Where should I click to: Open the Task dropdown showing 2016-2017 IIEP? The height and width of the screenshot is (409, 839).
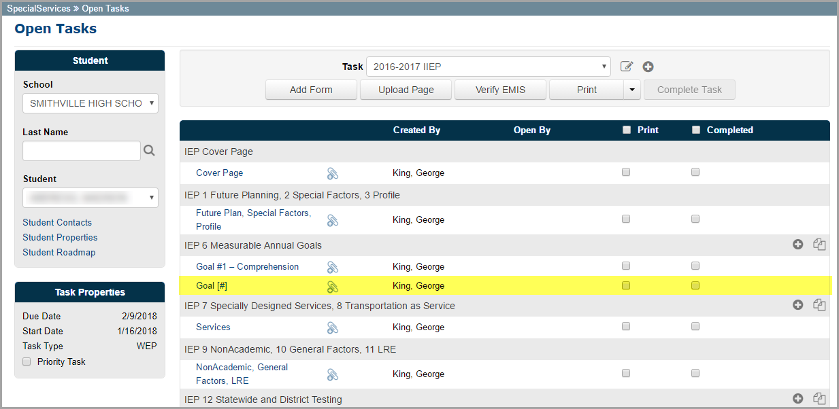click(x=489, y=67)
